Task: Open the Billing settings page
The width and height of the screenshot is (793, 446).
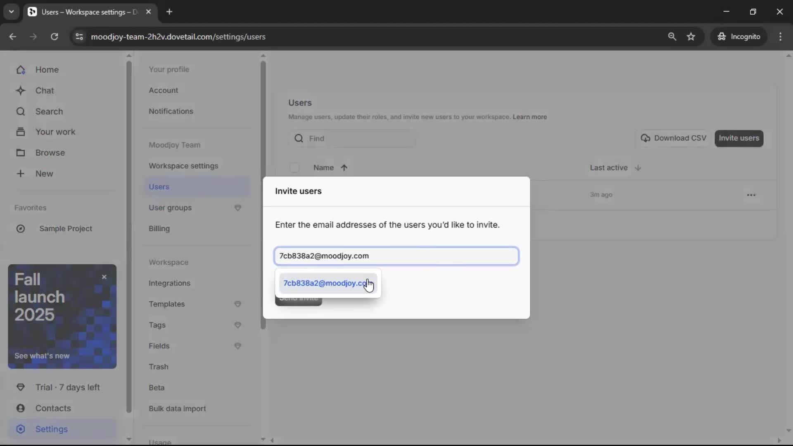Action: pyautogui.click(x=159, y=228)
